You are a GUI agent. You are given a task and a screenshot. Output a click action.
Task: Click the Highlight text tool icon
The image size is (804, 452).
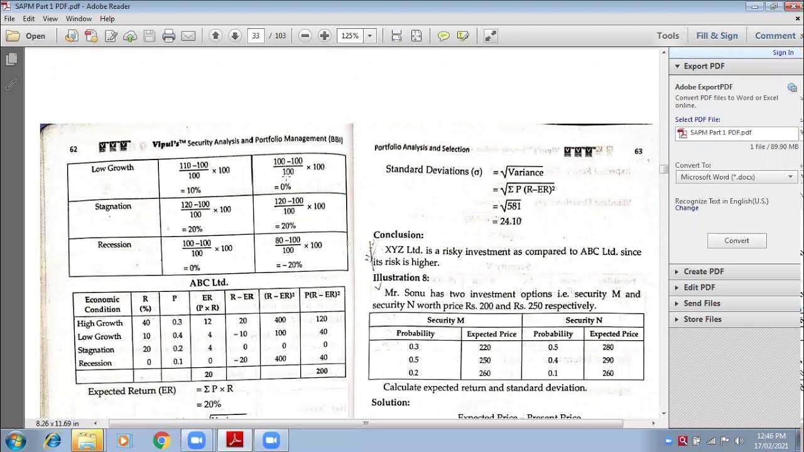coord(463,36)
